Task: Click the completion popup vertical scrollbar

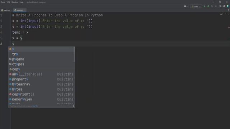Action: point(74,54)
